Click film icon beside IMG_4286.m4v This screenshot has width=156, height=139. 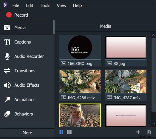click(x=63, y=98)
